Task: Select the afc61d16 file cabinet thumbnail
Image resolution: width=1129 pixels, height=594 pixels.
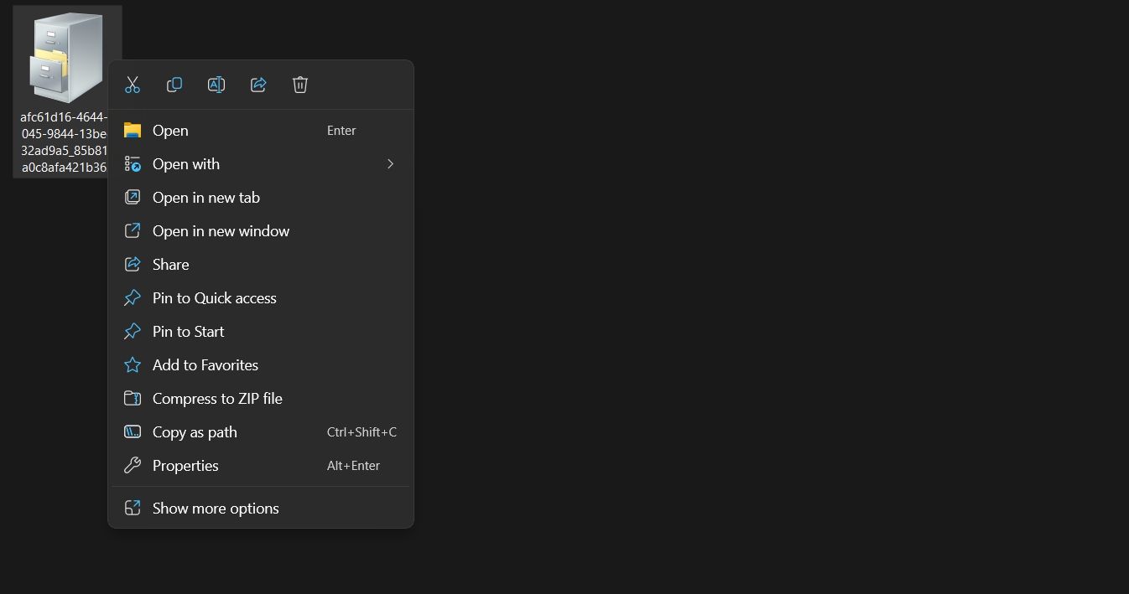Action: [x=66, y=54]
